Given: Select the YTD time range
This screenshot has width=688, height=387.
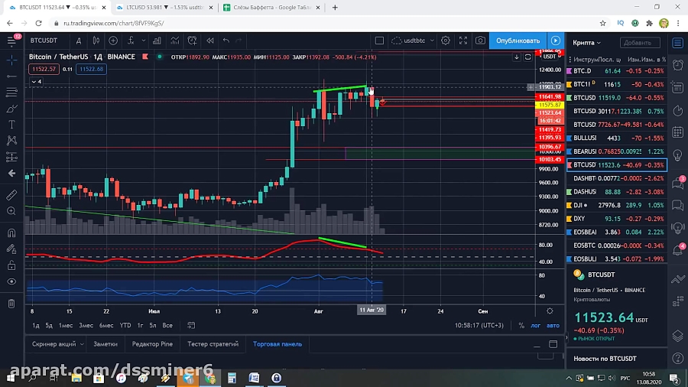Looking at the screenshot, I should point(125,325).
